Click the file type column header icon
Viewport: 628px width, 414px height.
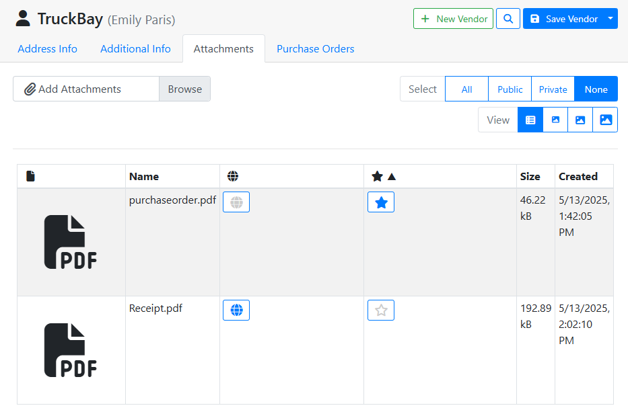tap(30, 177)
